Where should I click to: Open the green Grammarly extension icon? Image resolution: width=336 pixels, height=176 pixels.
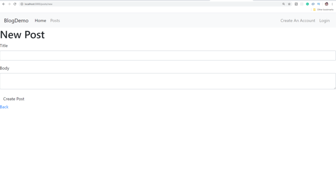[307, 4]
